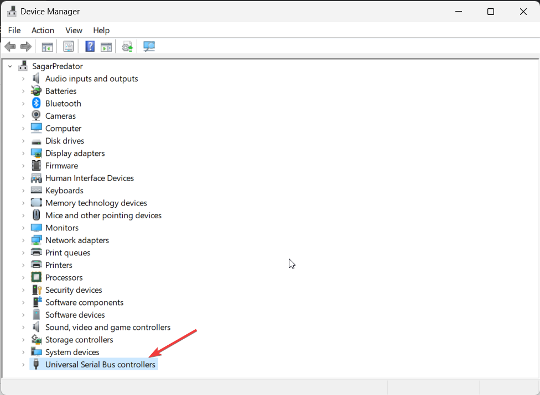
Task: Expand the Software components chevron
Action: tap(23, 302)
